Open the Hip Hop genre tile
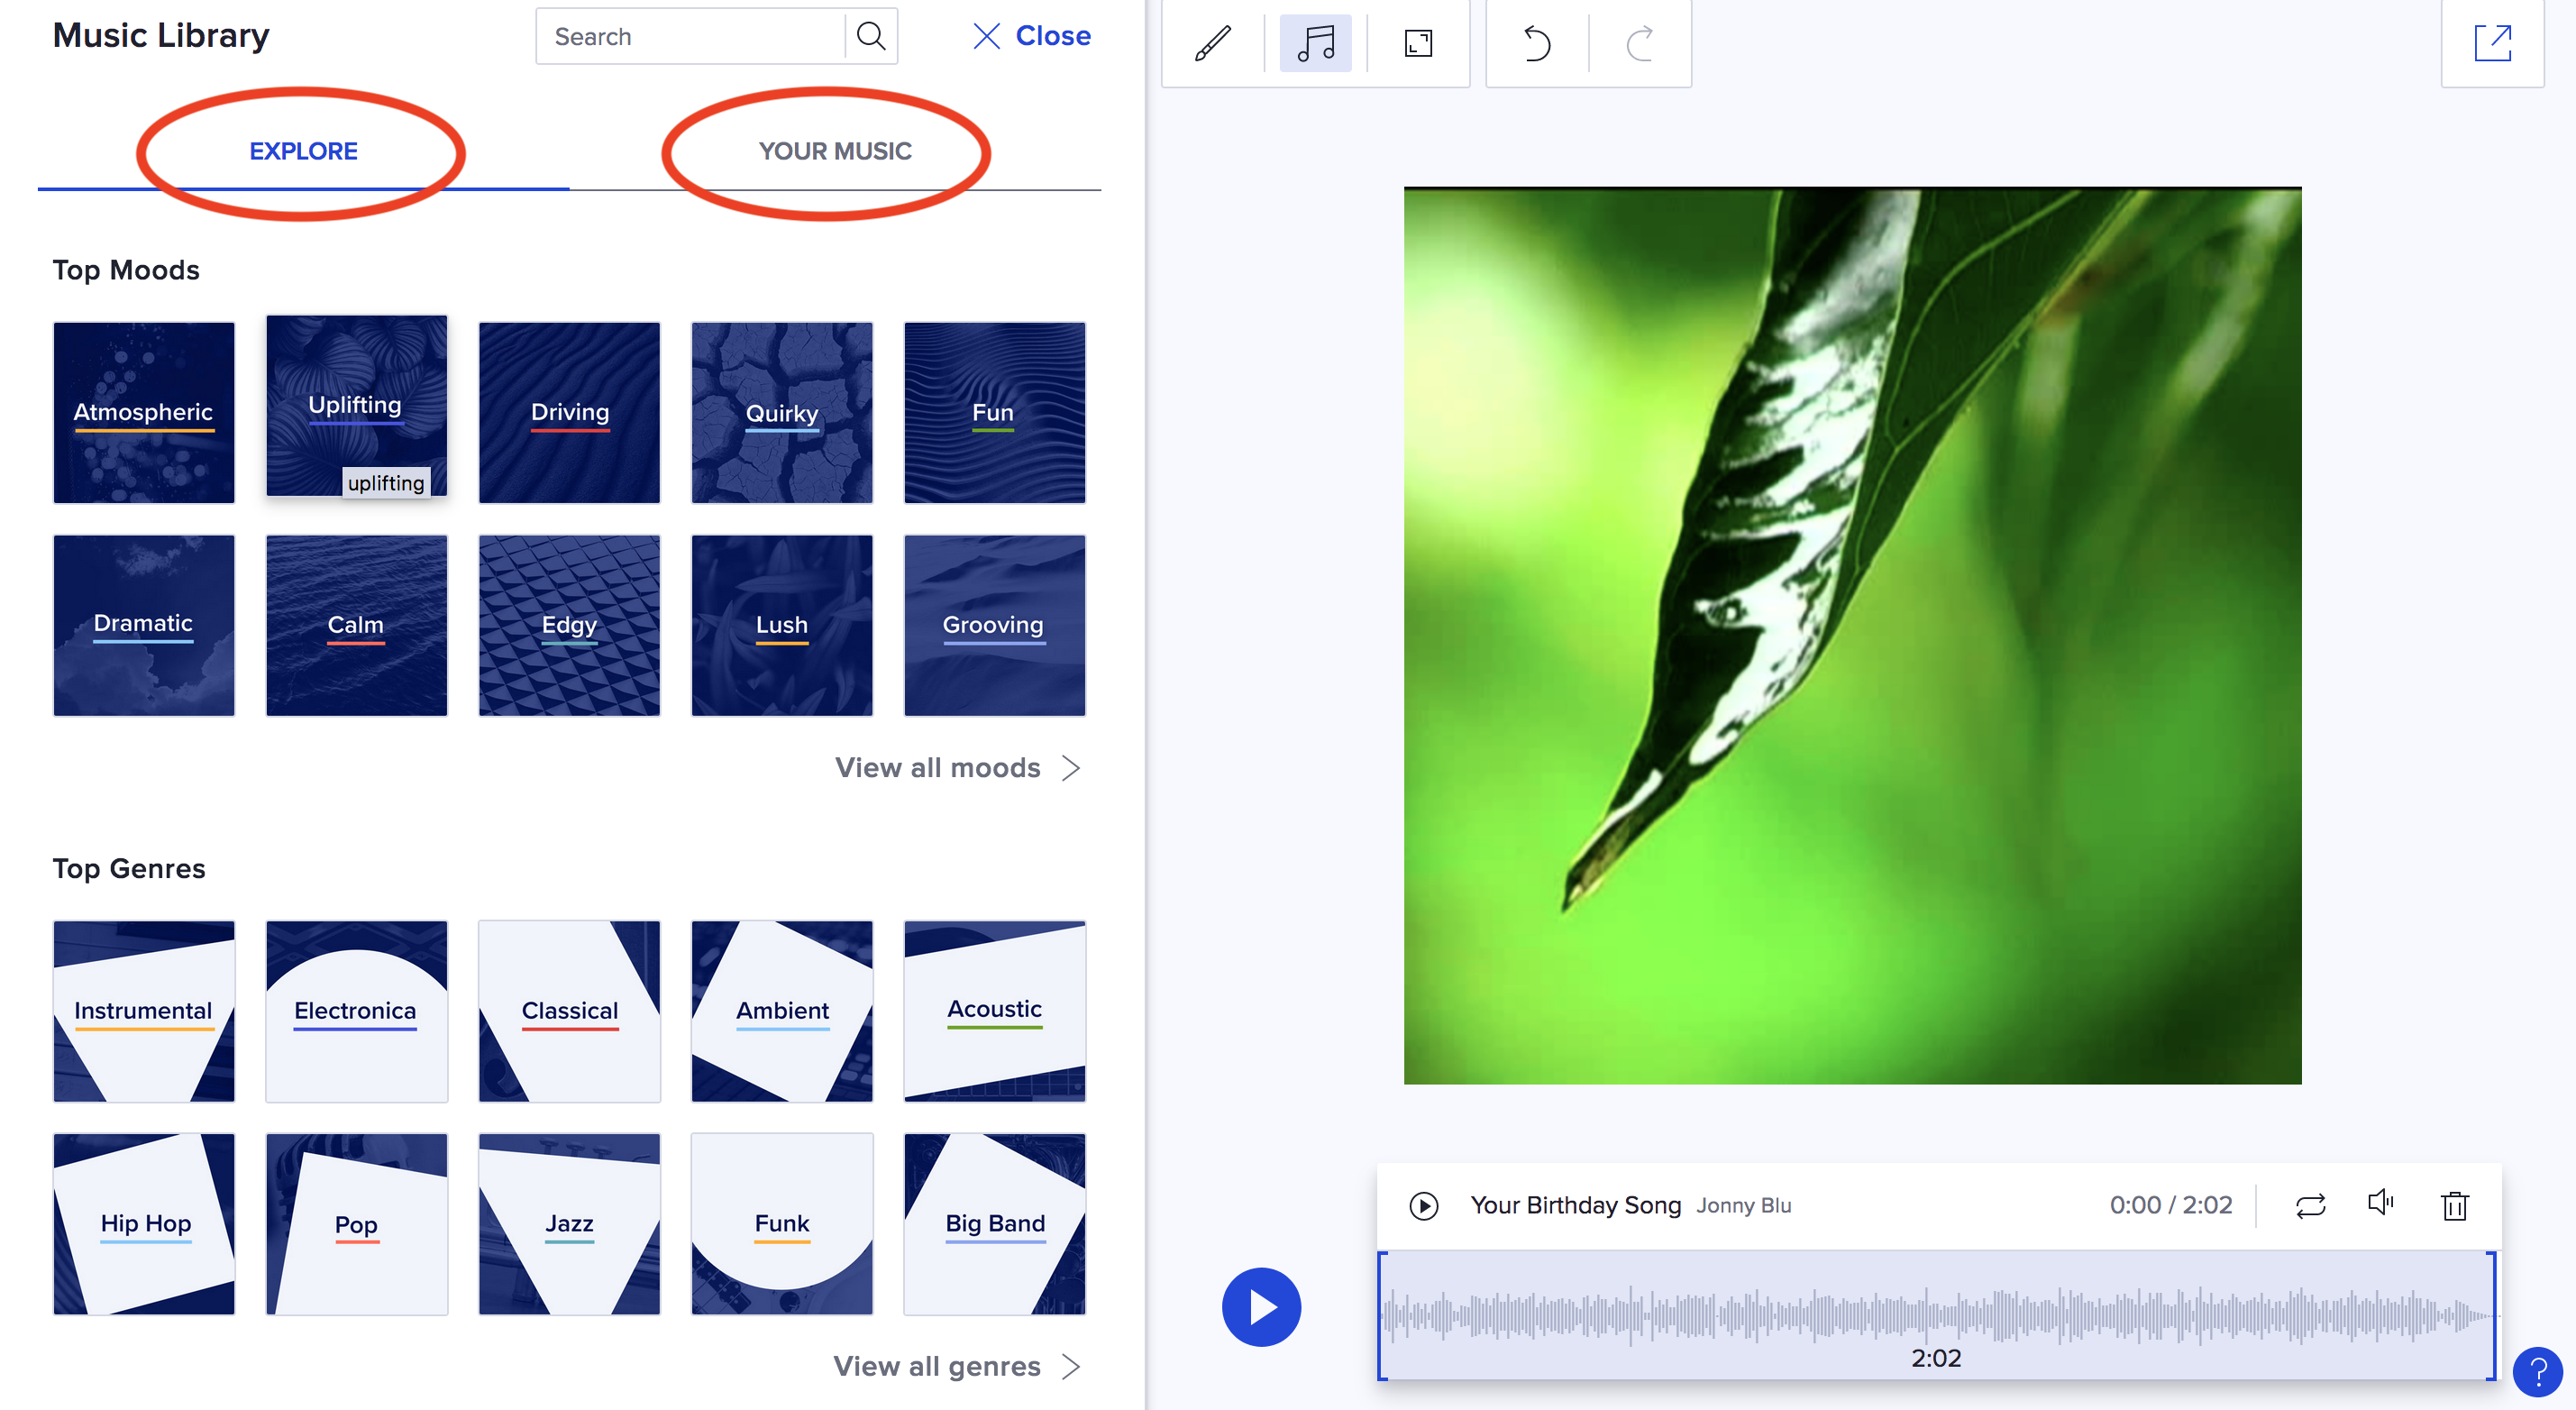This screenshot has height=1410, width=2576. [x=144, y=1223]
